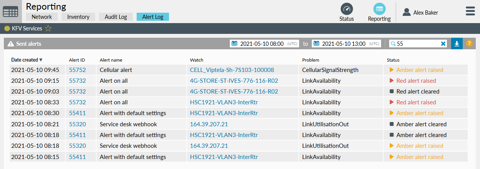
Task: Open HSC1921-VLAN3-InterRtr in the 08:30 row
Action: (224, 113)
